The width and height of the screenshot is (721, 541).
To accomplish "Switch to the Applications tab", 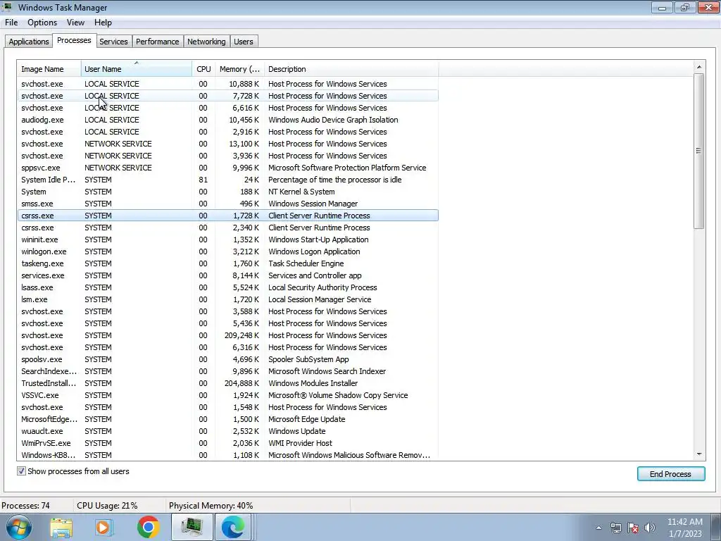I will click(28, 42).
